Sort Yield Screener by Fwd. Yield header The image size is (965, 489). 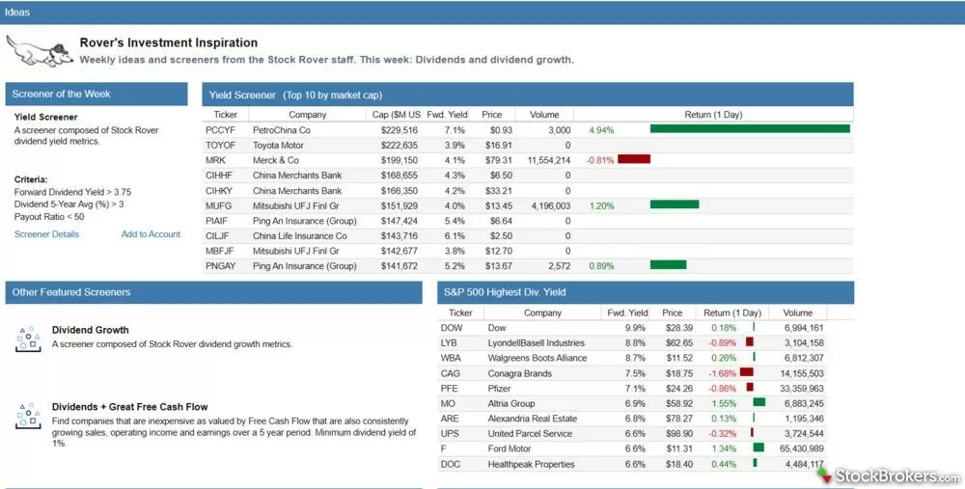(447, 115)
